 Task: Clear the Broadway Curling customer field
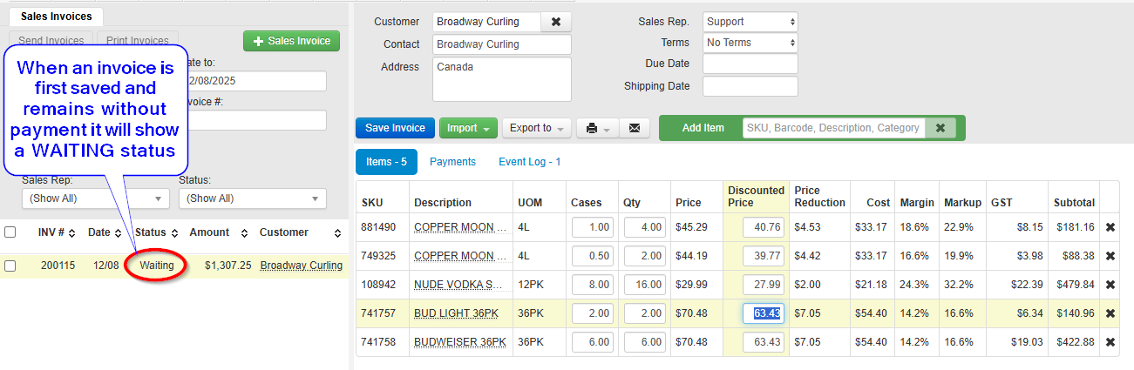(556, 22)
